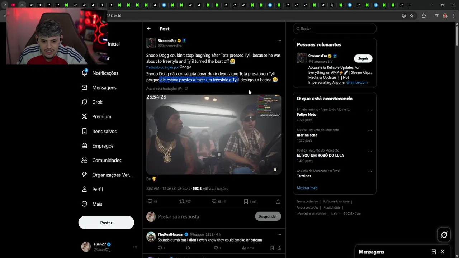Bookmark TheRealHaggar comment
Viewport: 459px width, 258px height.
(x=272, y=248)
